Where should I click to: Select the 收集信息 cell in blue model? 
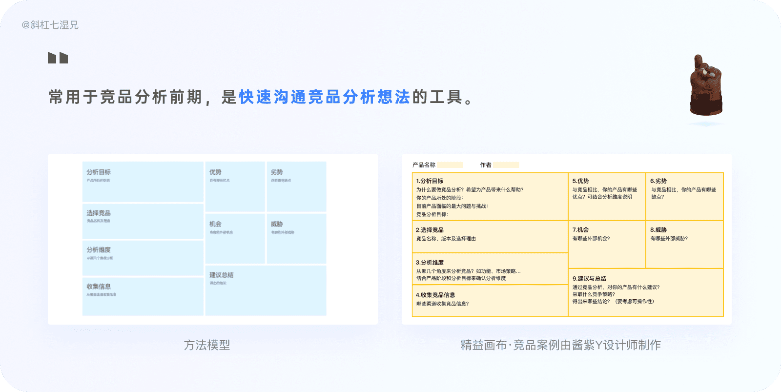[143, 296]
